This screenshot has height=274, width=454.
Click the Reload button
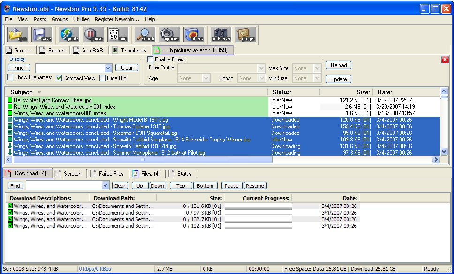(339, 65)
